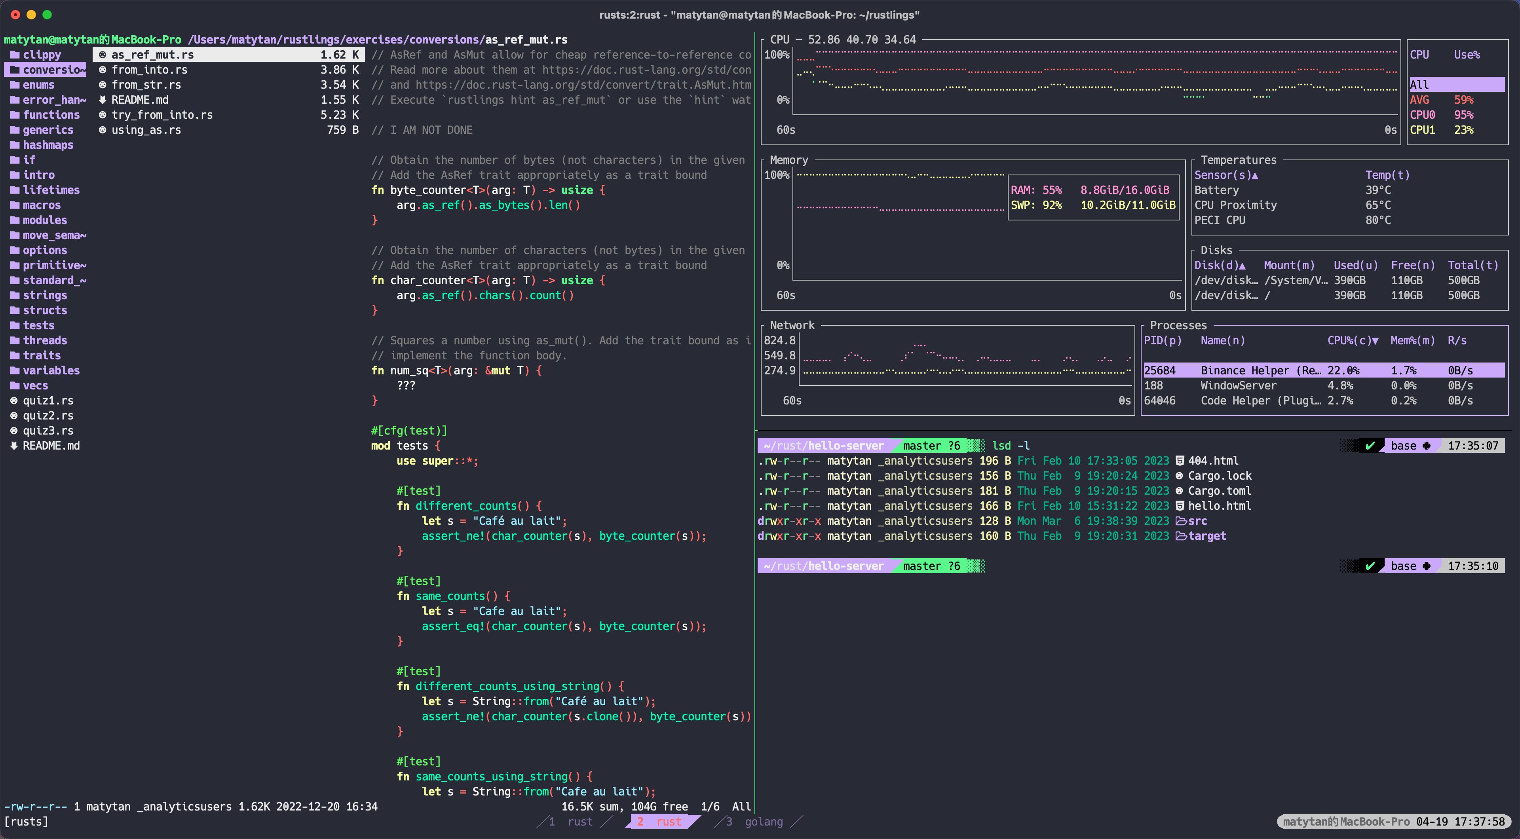Screen dimensions: 1520x839
Task: Sort processes by CPU%(c) column header
Action: tap(1352, 340)
